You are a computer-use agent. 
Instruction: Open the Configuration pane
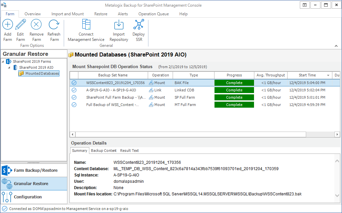[34, 197]
